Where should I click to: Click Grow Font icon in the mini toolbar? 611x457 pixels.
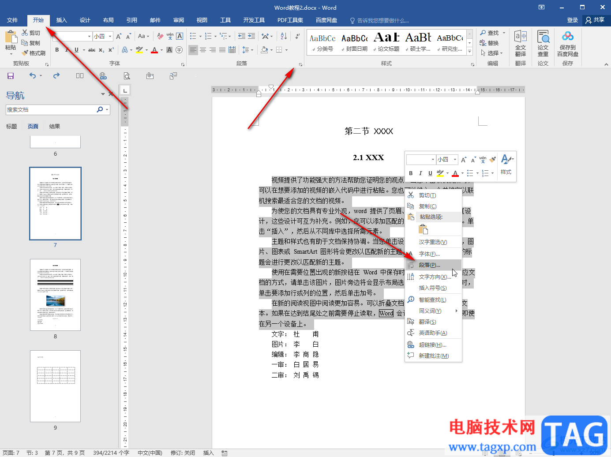point(464,160)
